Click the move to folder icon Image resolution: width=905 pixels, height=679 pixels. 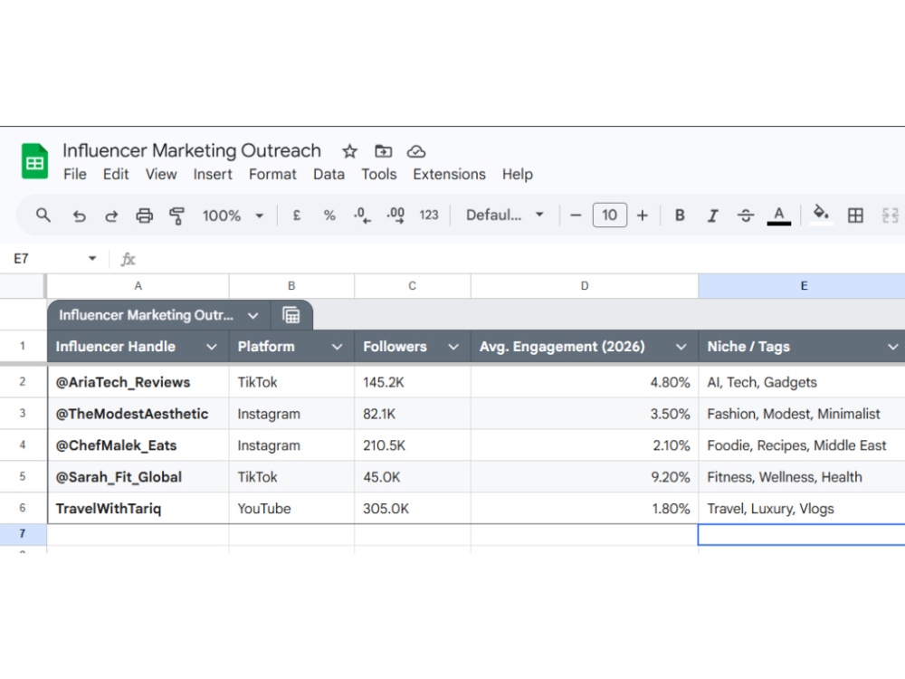pyautogui.click(x=383, y=151)
